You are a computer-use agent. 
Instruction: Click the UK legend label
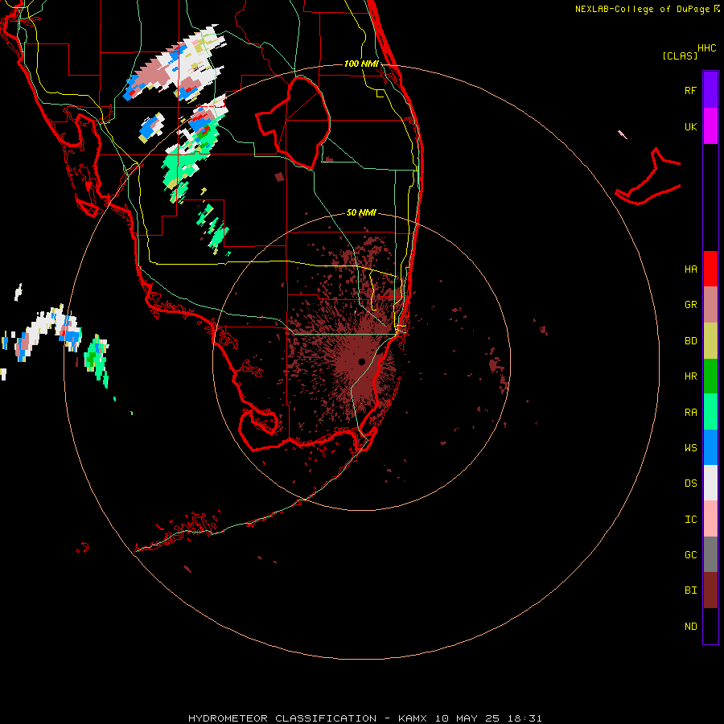click(x=690, y=126)
